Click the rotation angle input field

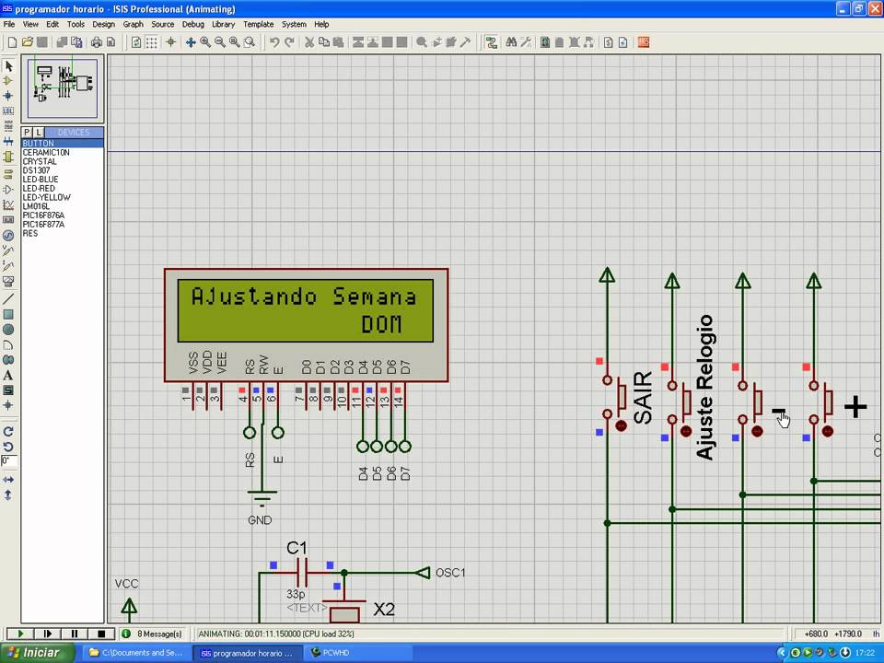click(9, 461)
